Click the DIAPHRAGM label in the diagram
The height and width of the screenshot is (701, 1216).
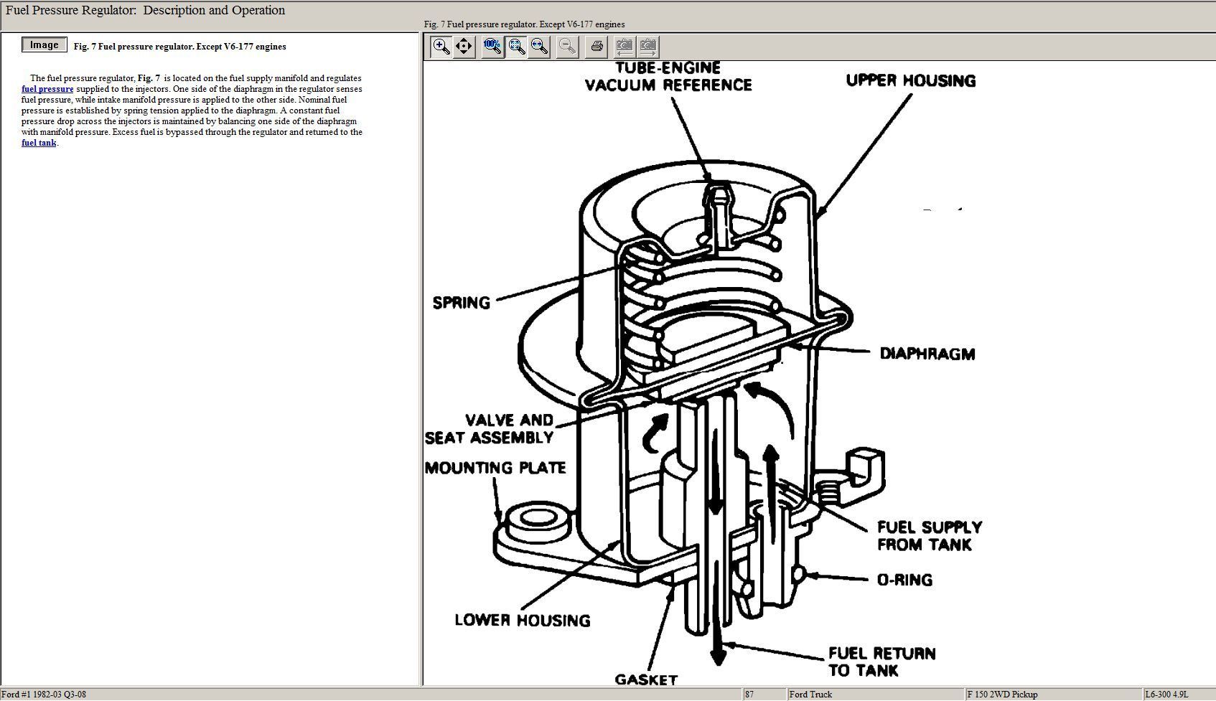[x=927, y=354]
